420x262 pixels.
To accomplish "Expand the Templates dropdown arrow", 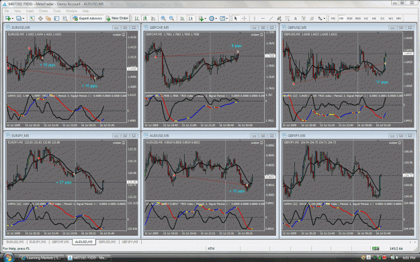I will (x=226, y=19).
